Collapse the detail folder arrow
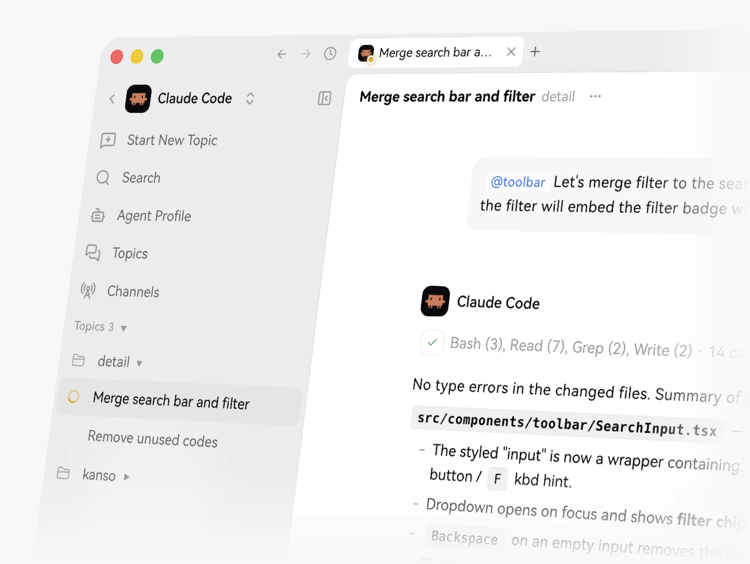 [x=139, y=363]
